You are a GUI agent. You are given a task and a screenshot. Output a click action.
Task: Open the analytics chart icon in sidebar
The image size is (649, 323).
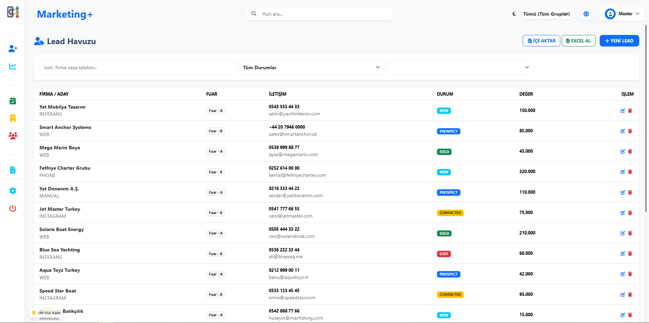[13, 66]
